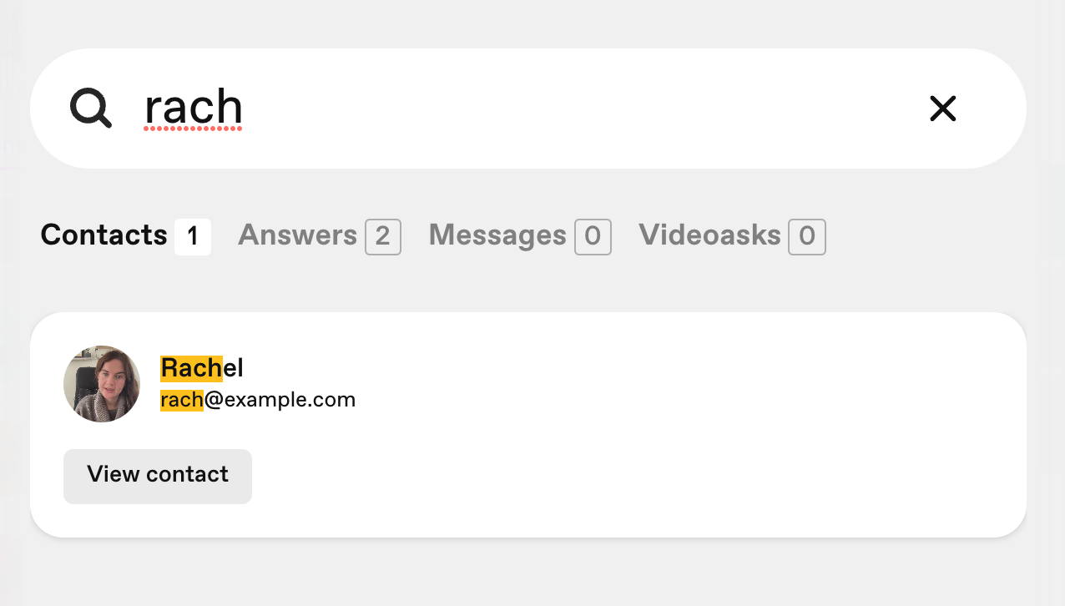Click the contact name Rachel
1065x606 pixels.
pyautogui.click(x=202, y=368)
